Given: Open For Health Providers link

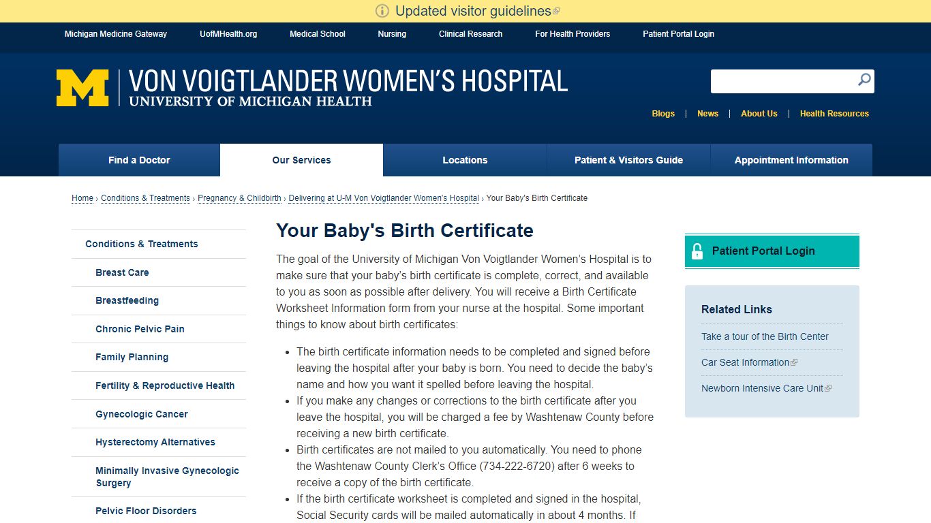Looking at the screenshot, I should [573, 34].
